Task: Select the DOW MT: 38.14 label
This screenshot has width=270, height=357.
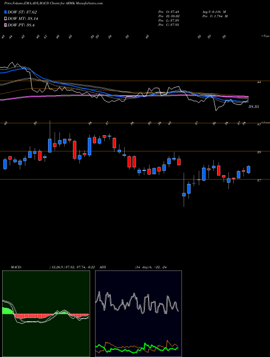Action: [x=23, y=19]
